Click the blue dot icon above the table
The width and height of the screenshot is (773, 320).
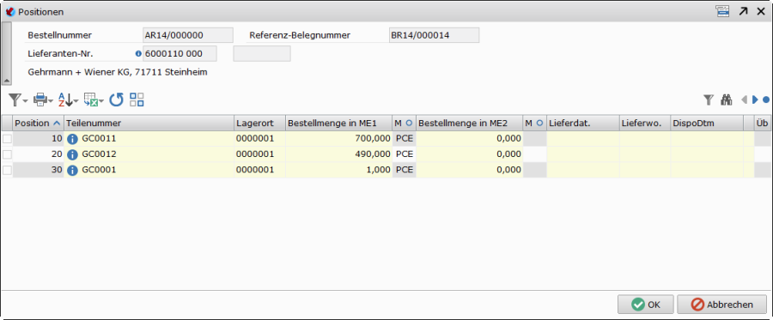click(x=765, y=100)
